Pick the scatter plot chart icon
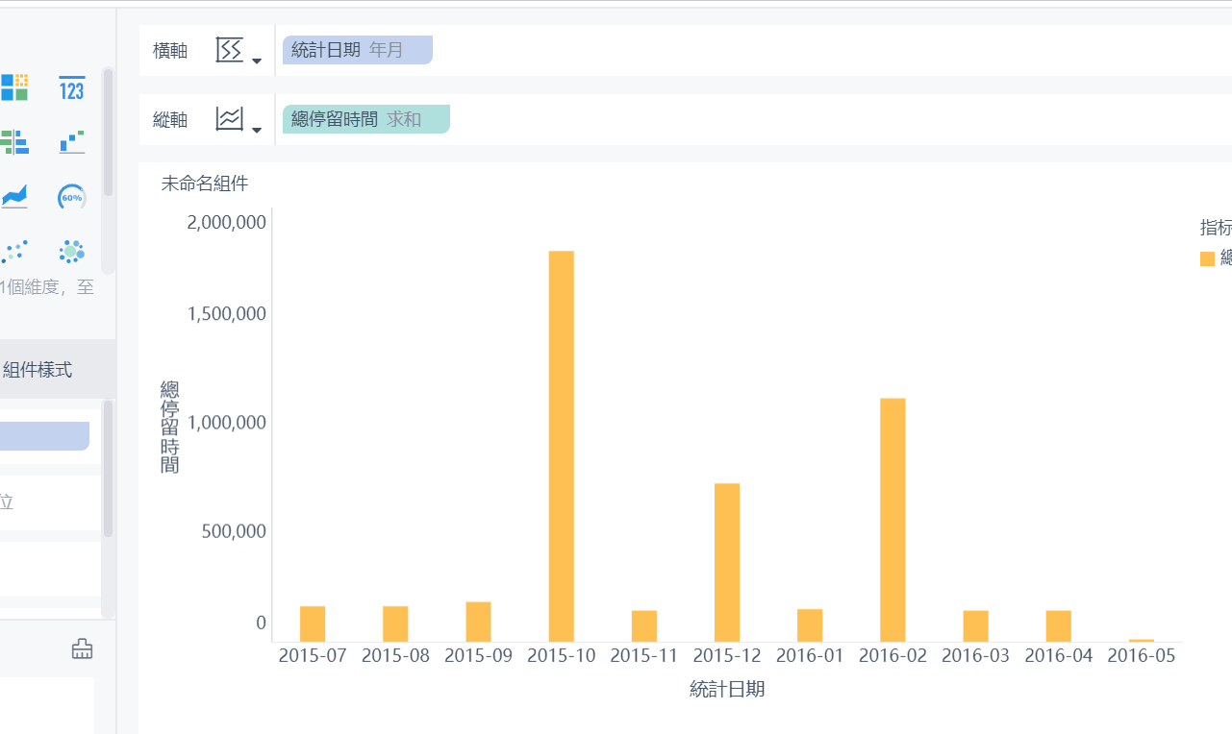1232x734 pixels. click(14, 252)
